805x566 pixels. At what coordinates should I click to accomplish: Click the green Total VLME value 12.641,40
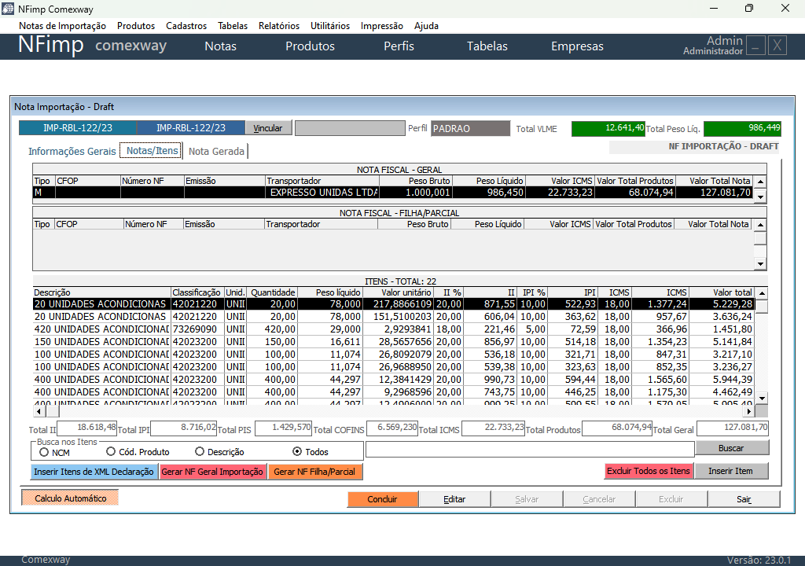pos(608,128)
